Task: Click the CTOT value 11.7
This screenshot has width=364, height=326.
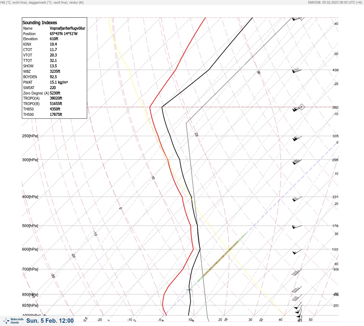Action: 53,50
